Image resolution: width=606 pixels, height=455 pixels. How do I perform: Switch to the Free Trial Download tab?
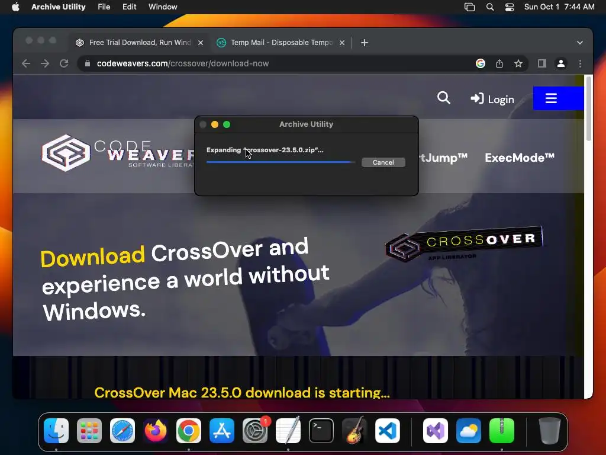(x=140, y=43)
